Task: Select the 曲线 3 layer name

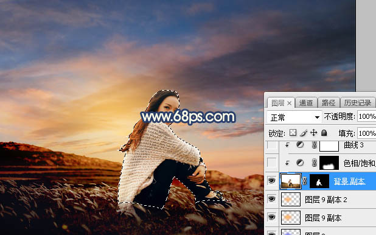Action: coord(353,146)
